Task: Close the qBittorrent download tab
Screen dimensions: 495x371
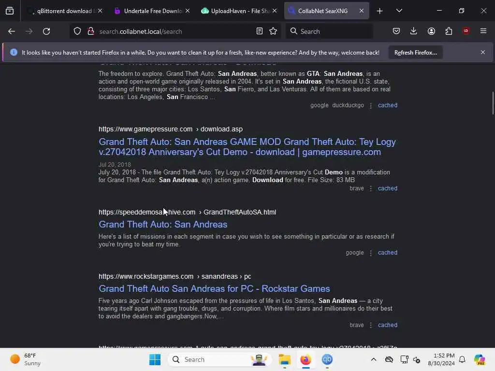Action: click(100, 11)
